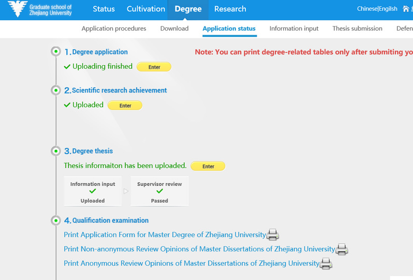413x280 pixels.
Task: Open the Status menu
Action: [104, 9]
